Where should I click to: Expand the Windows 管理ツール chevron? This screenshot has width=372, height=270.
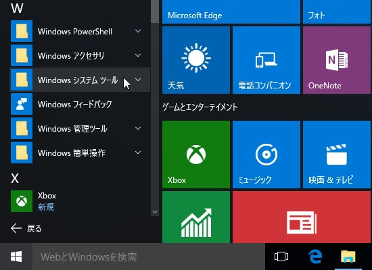pyautogui.click(x=138, y=128)
